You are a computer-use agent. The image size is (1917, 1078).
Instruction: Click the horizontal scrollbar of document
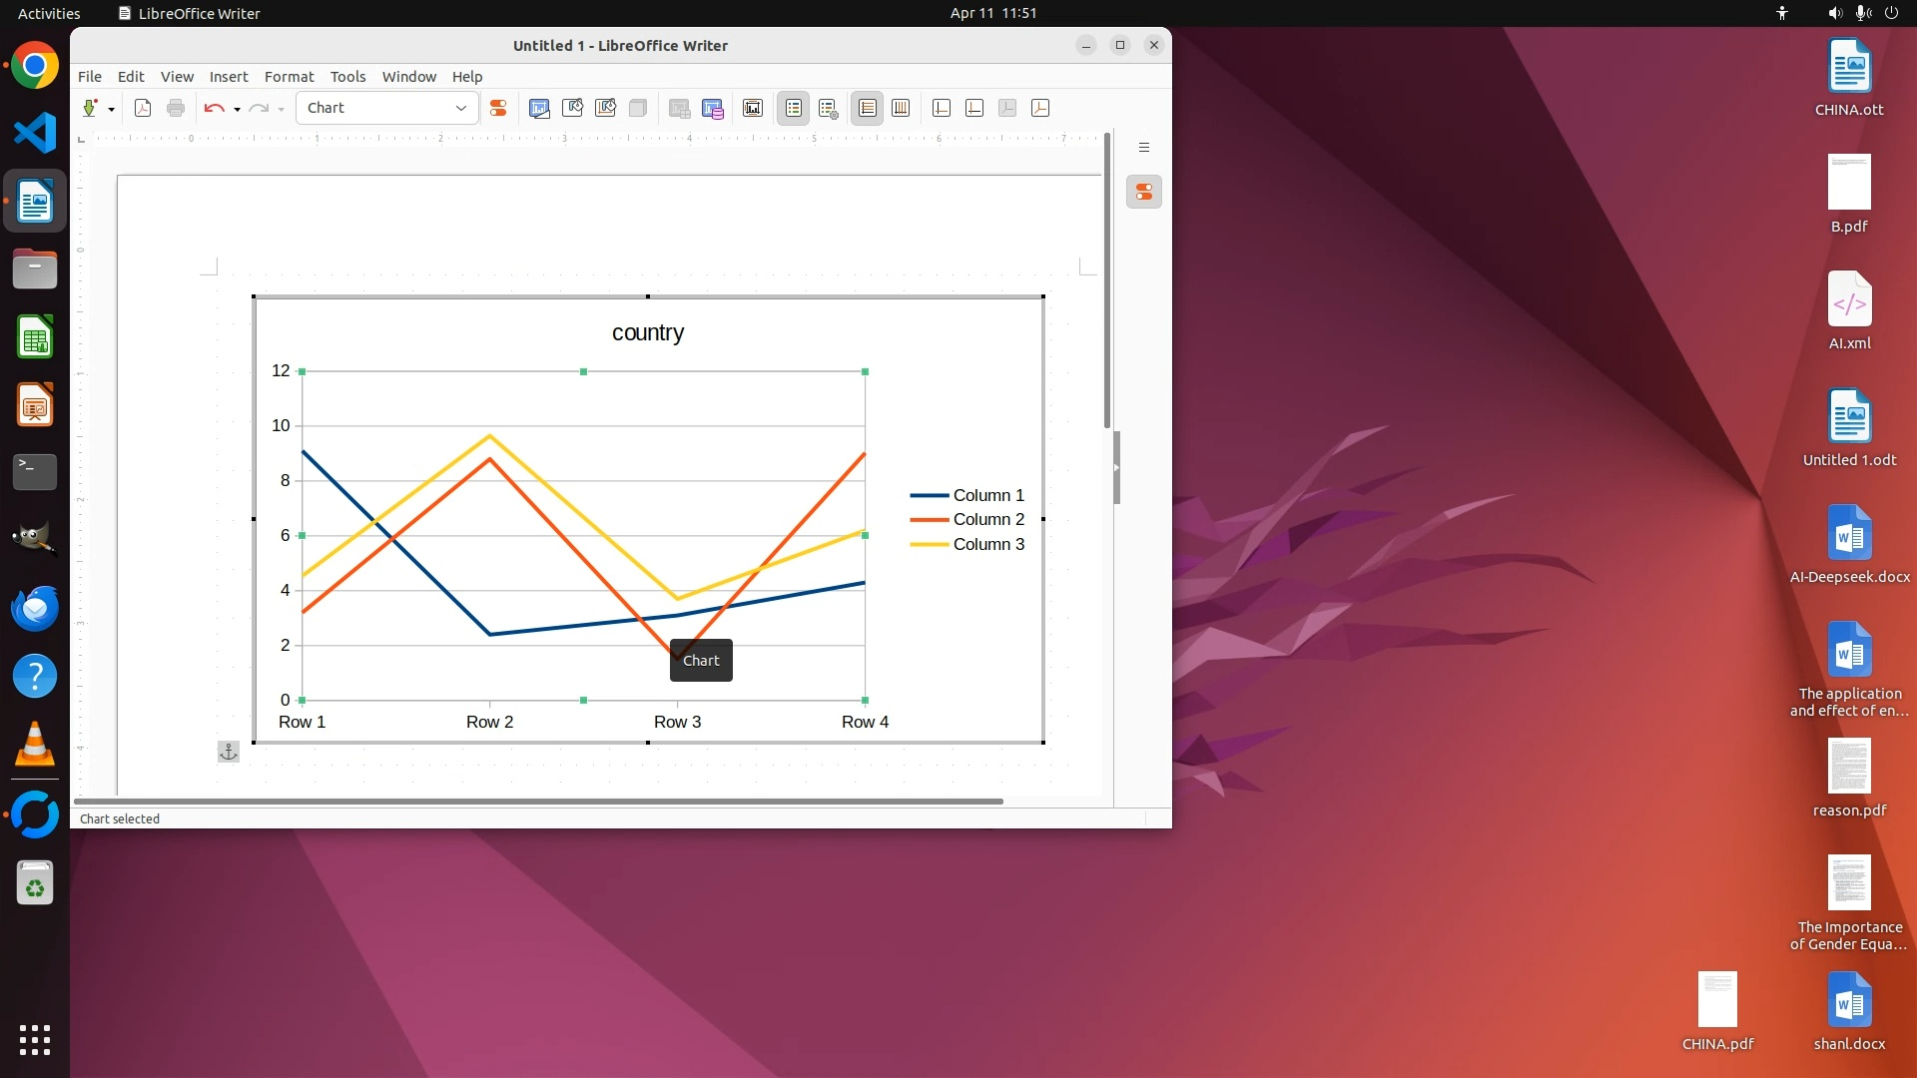point(539,802)
